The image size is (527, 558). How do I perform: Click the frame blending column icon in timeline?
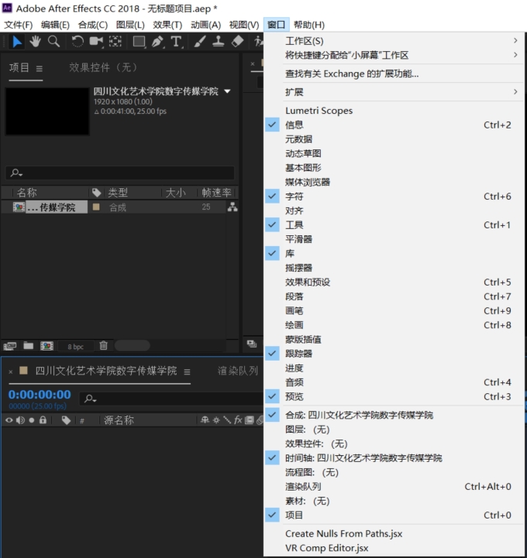[250, 420]
